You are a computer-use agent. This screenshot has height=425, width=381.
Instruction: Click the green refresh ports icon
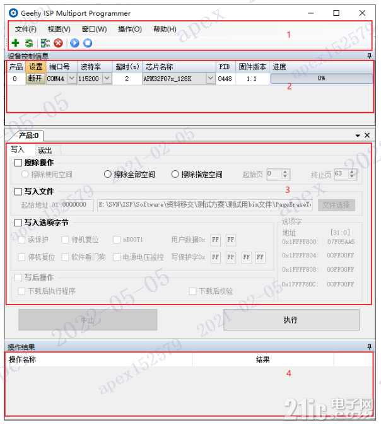(29, 43)
